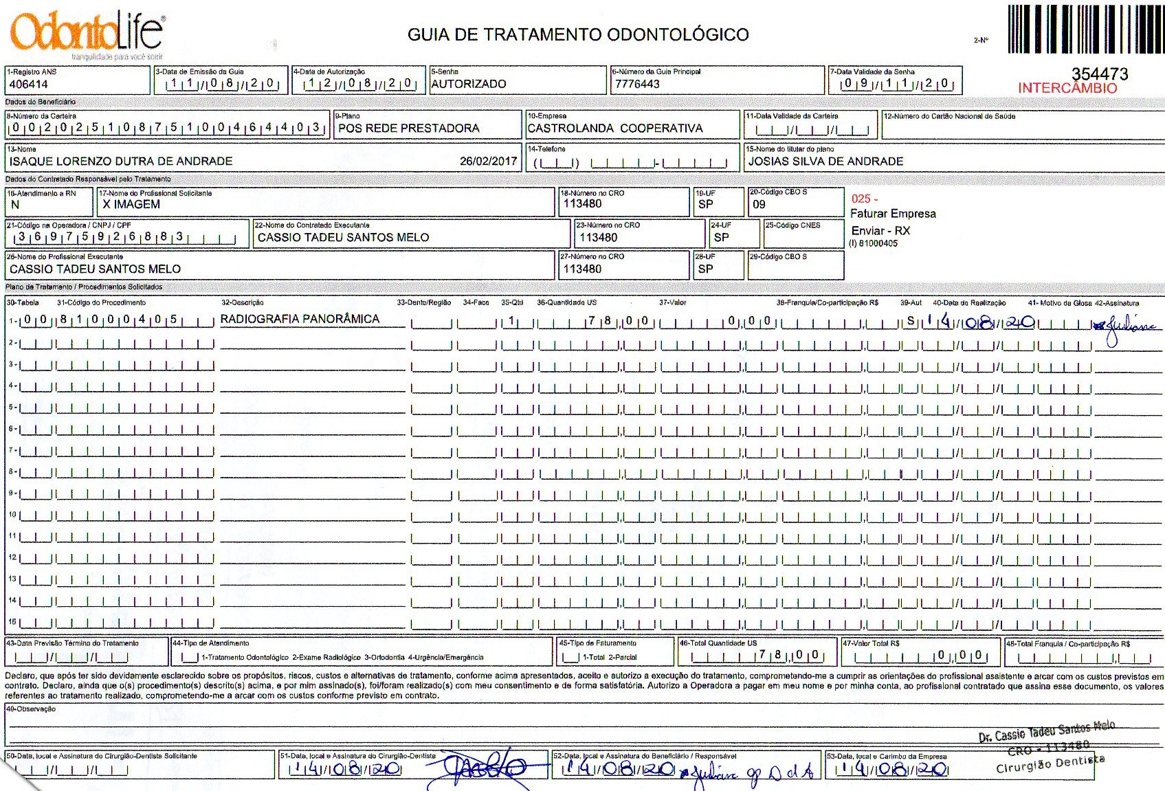The image size is (1165, 791).
Task: Select plan holder 'JOSIAS SILVA DE ANDRADE'
Action: coord(825,161)
